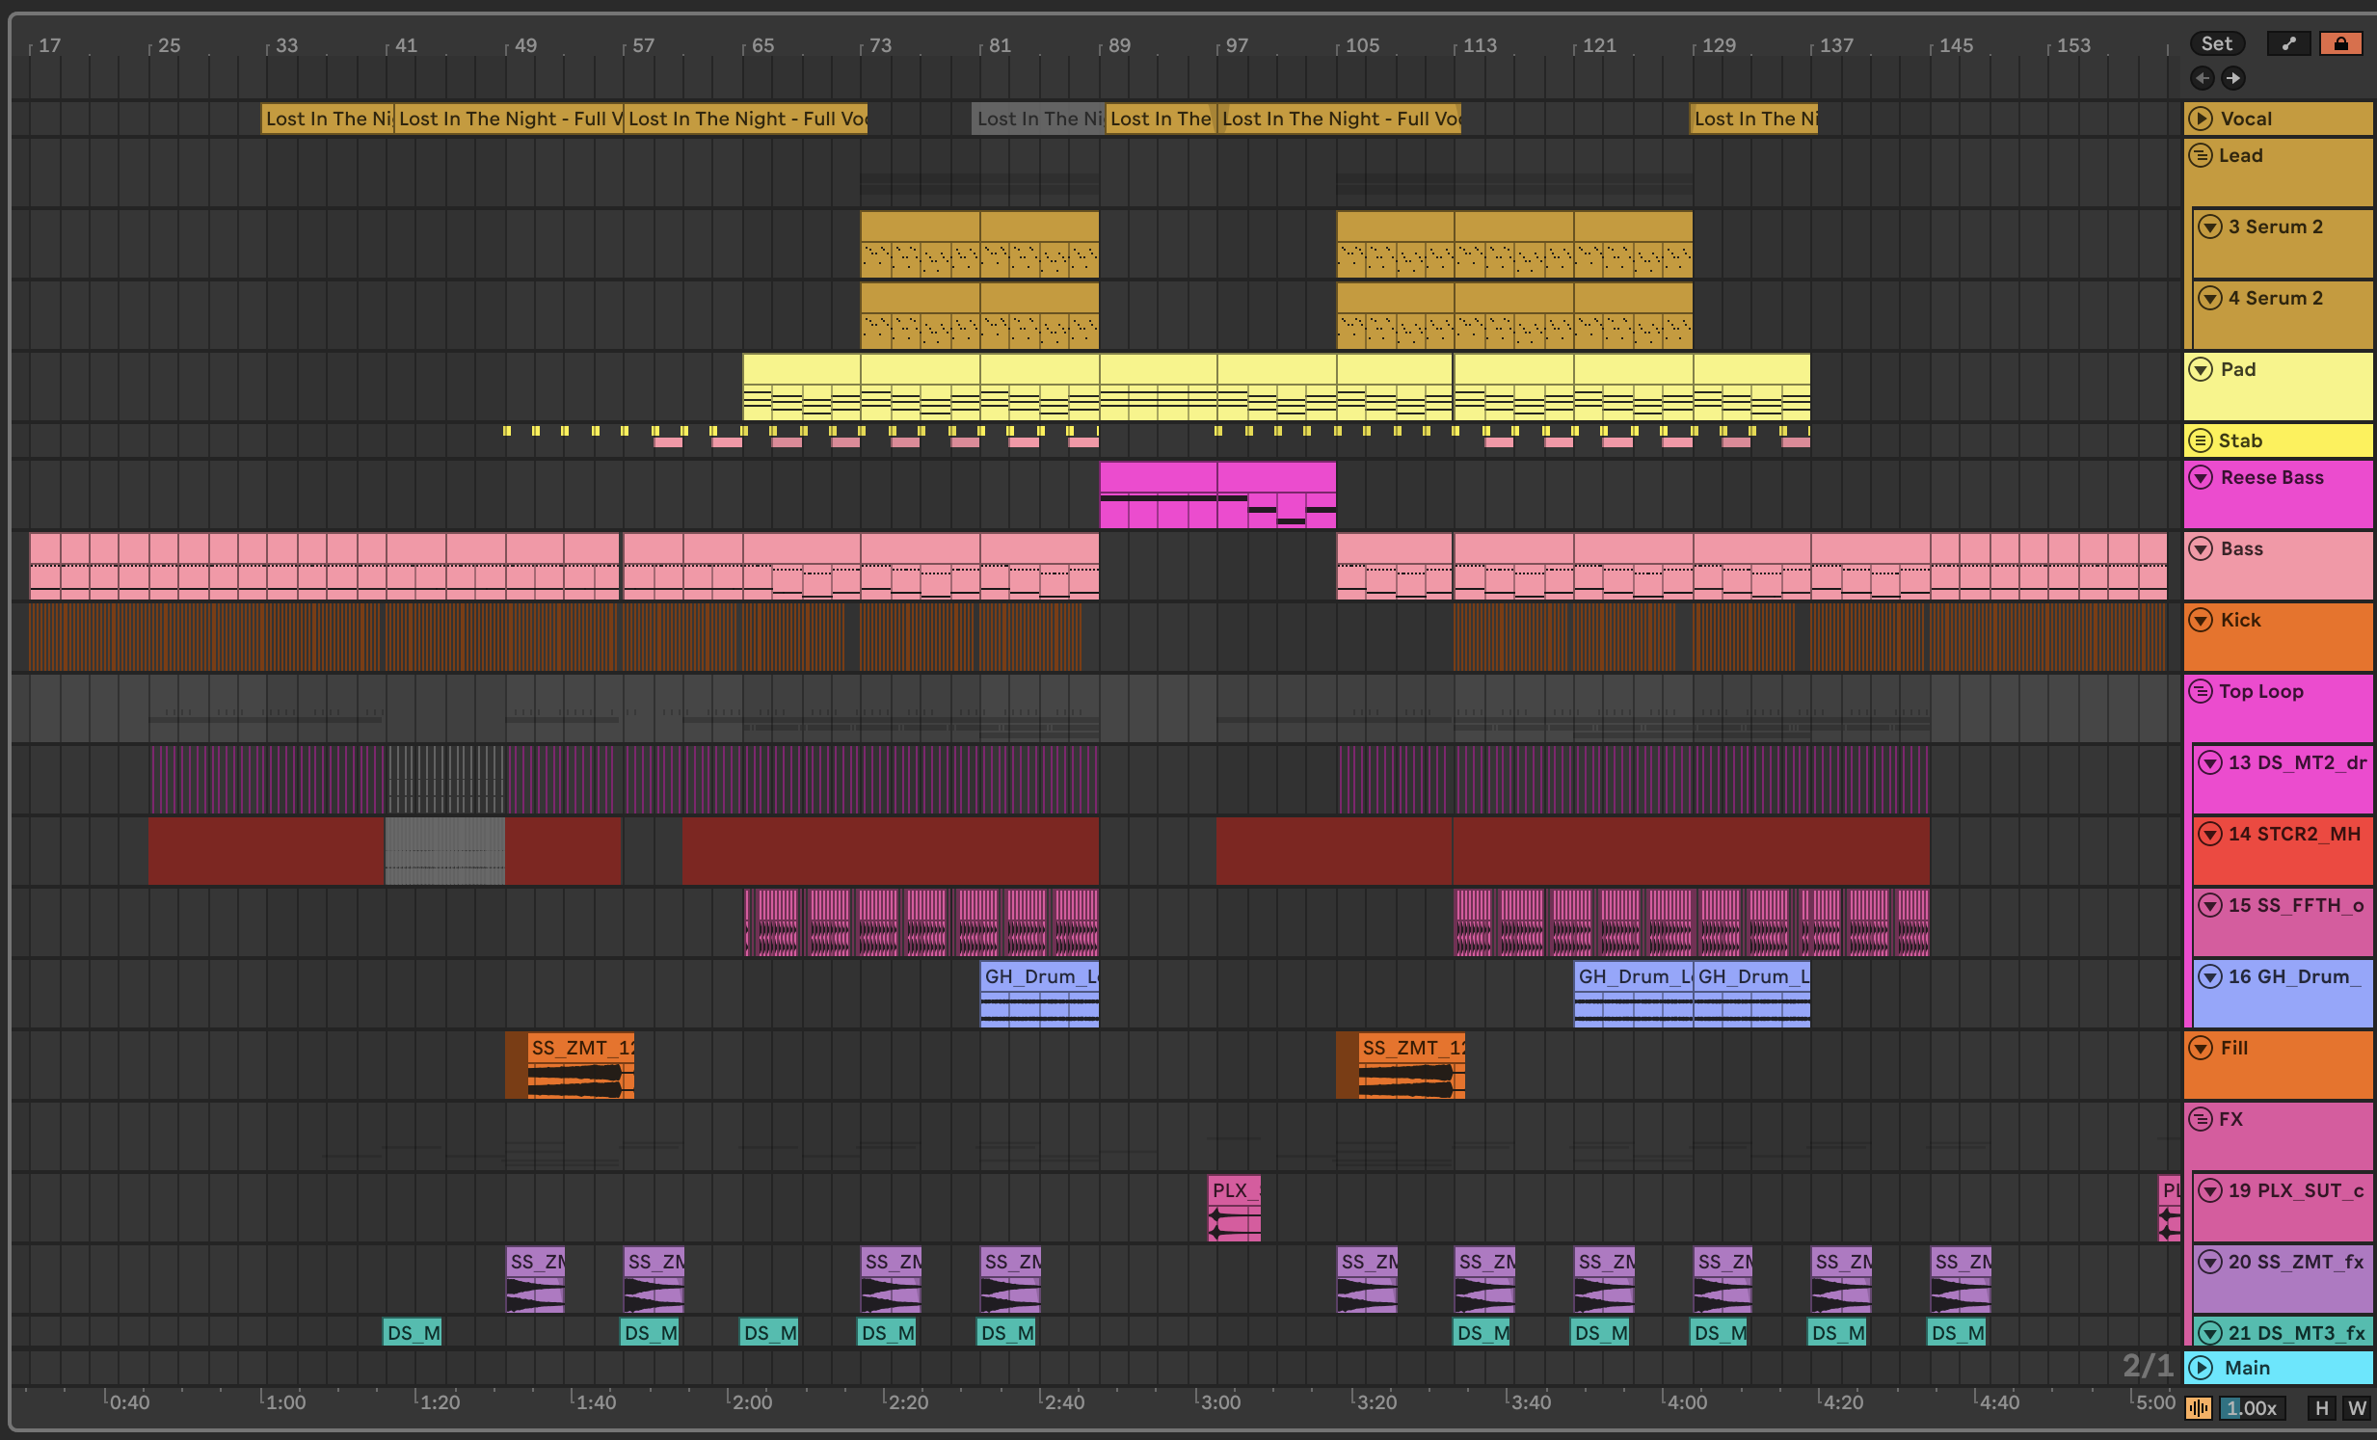Select the Main track name
Screen dimensions: 2377x1440
pyautogui.click(x=2247, y=1368)
